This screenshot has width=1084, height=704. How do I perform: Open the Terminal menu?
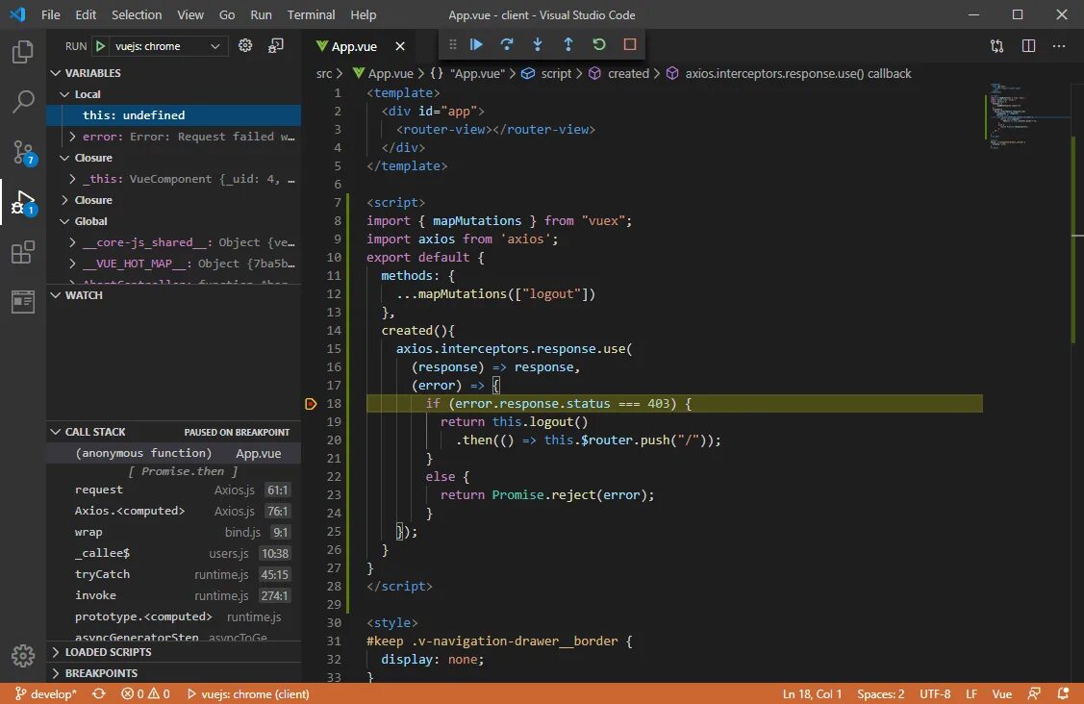tap(311, 14)
